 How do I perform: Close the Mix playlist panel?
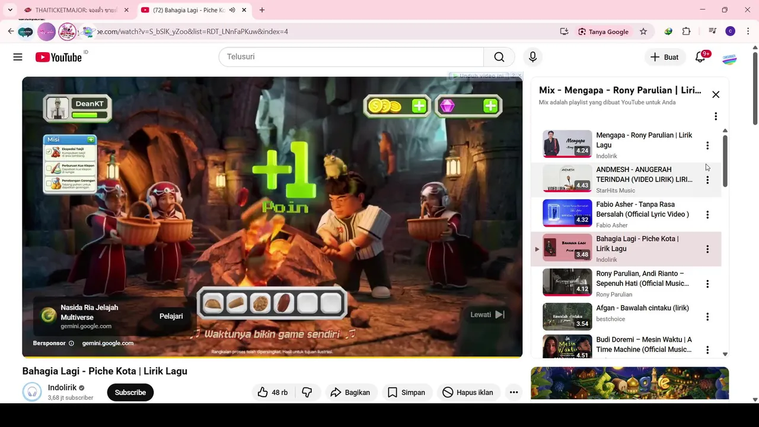point(716,94)
